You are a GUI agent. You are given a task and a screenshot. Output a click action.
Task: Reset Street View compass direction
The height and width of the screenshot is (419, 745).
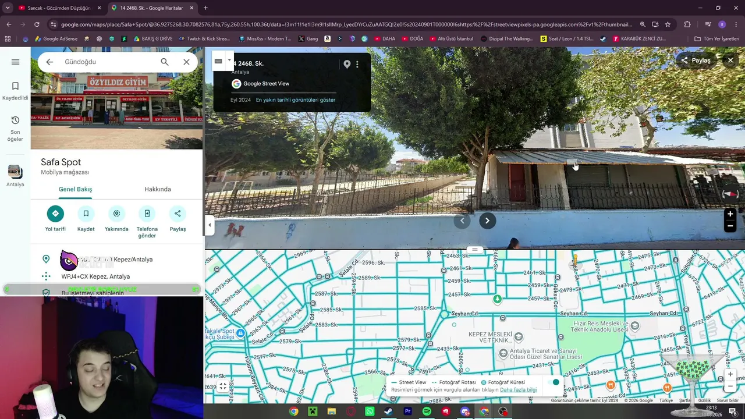pos(730,194)
